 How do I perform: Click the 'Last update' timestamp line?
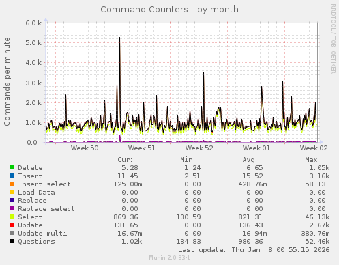tap(254, 250)
